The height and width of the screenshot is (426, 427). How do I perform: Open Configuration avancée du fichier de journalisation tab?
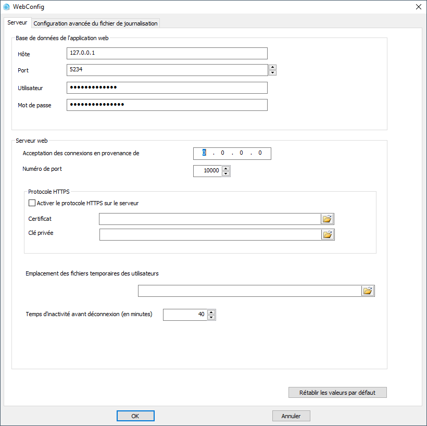(x=95, y=23)
